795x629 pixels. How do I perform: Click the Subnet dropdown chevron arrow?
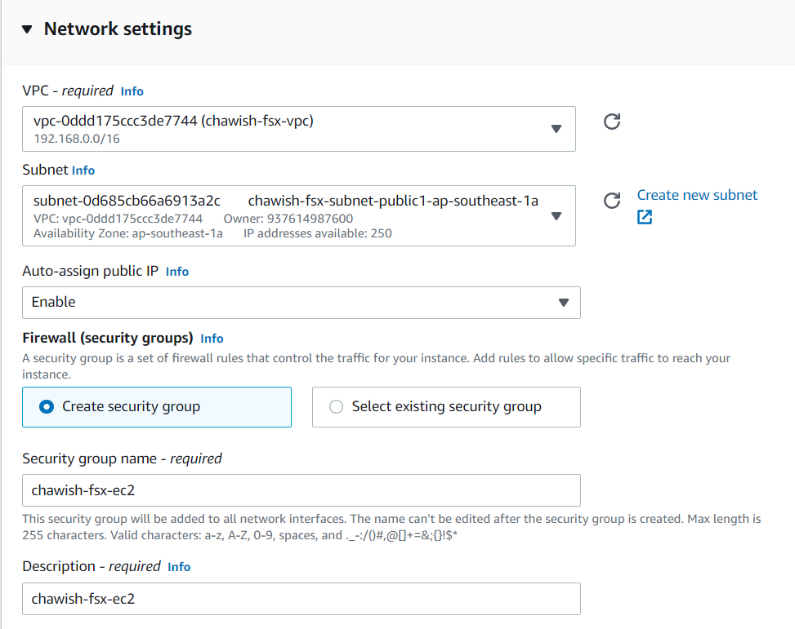coord(556,215)
